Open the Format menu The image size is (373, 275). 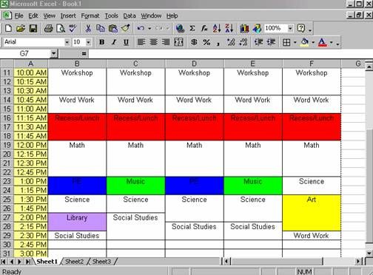tap(90, 16)
